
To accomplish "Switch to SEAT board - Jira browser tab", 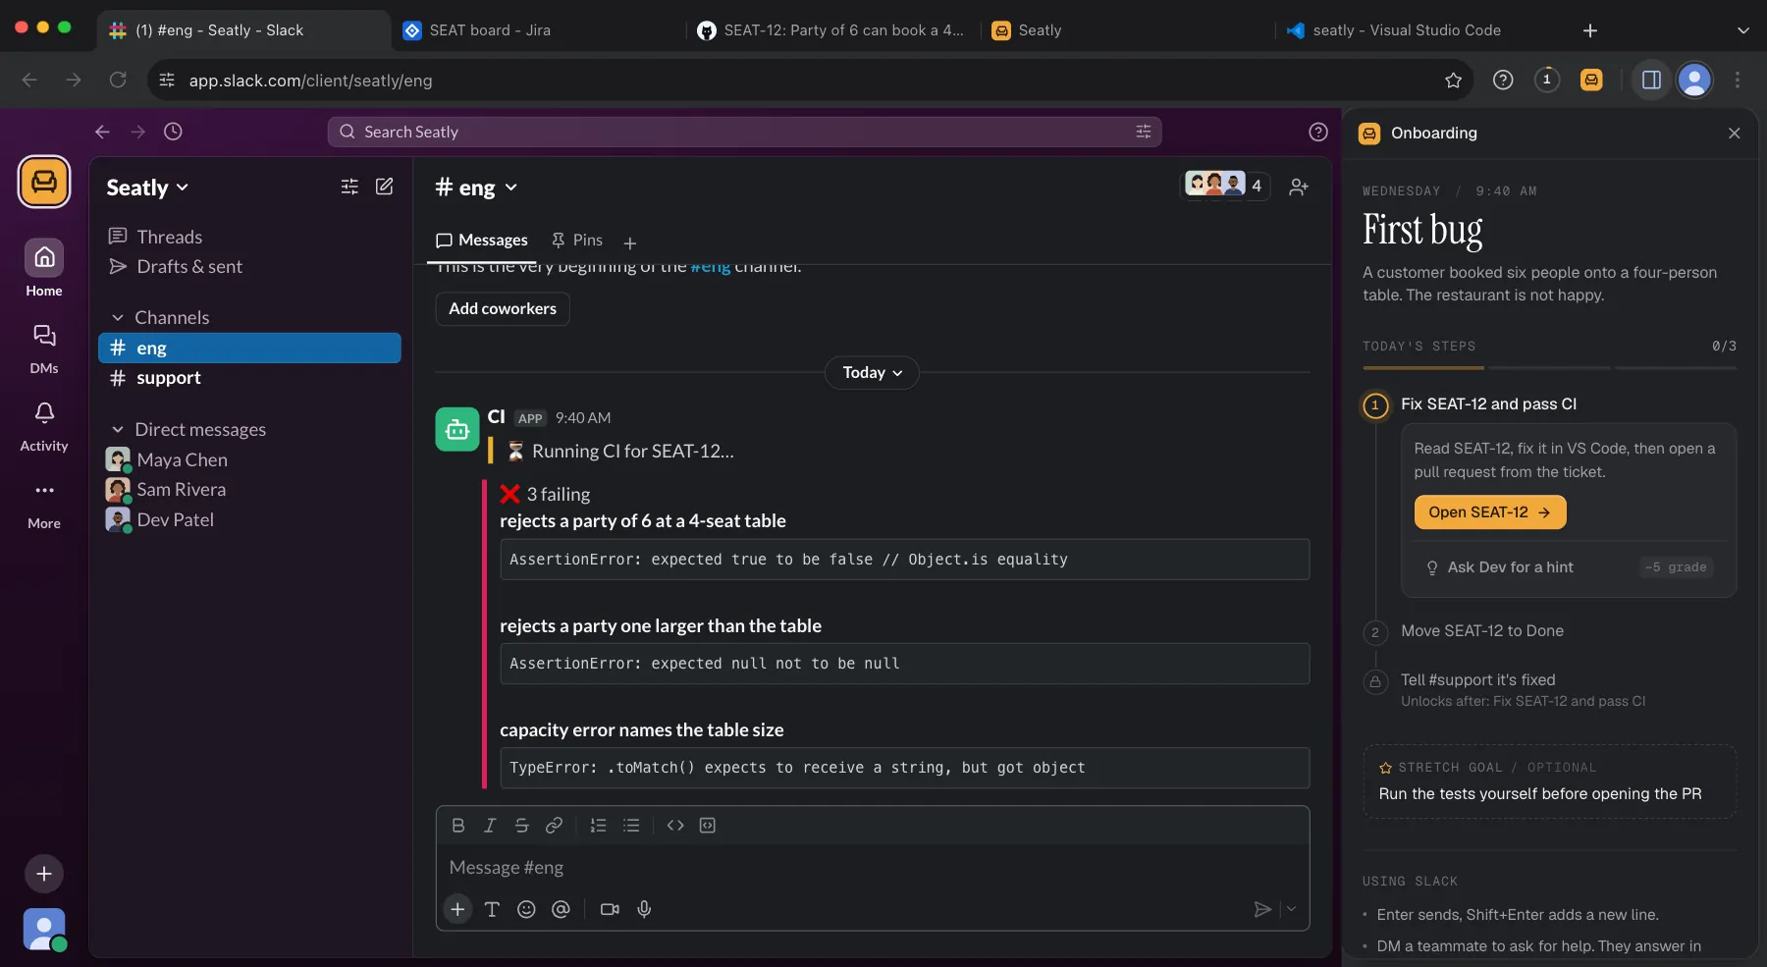I will (x=537, y=30).
